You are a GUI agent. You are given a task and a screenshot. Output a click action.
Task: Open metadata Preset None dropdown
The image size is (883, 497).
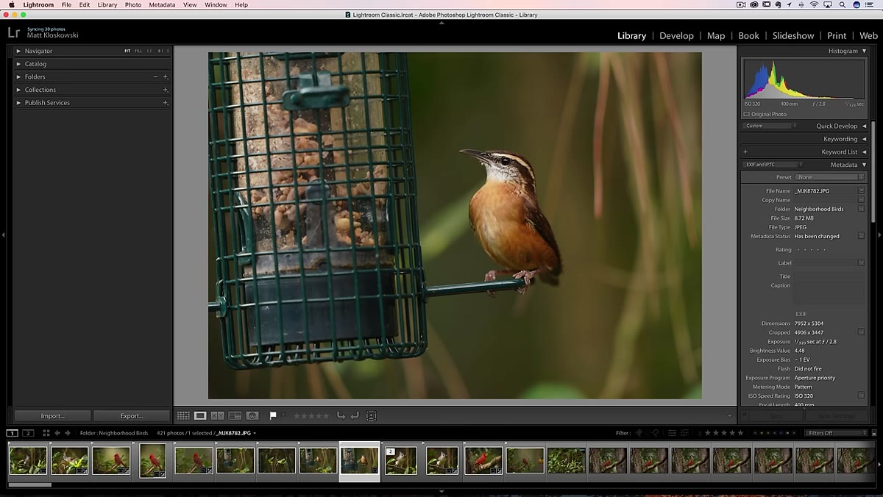click(830, 177)
